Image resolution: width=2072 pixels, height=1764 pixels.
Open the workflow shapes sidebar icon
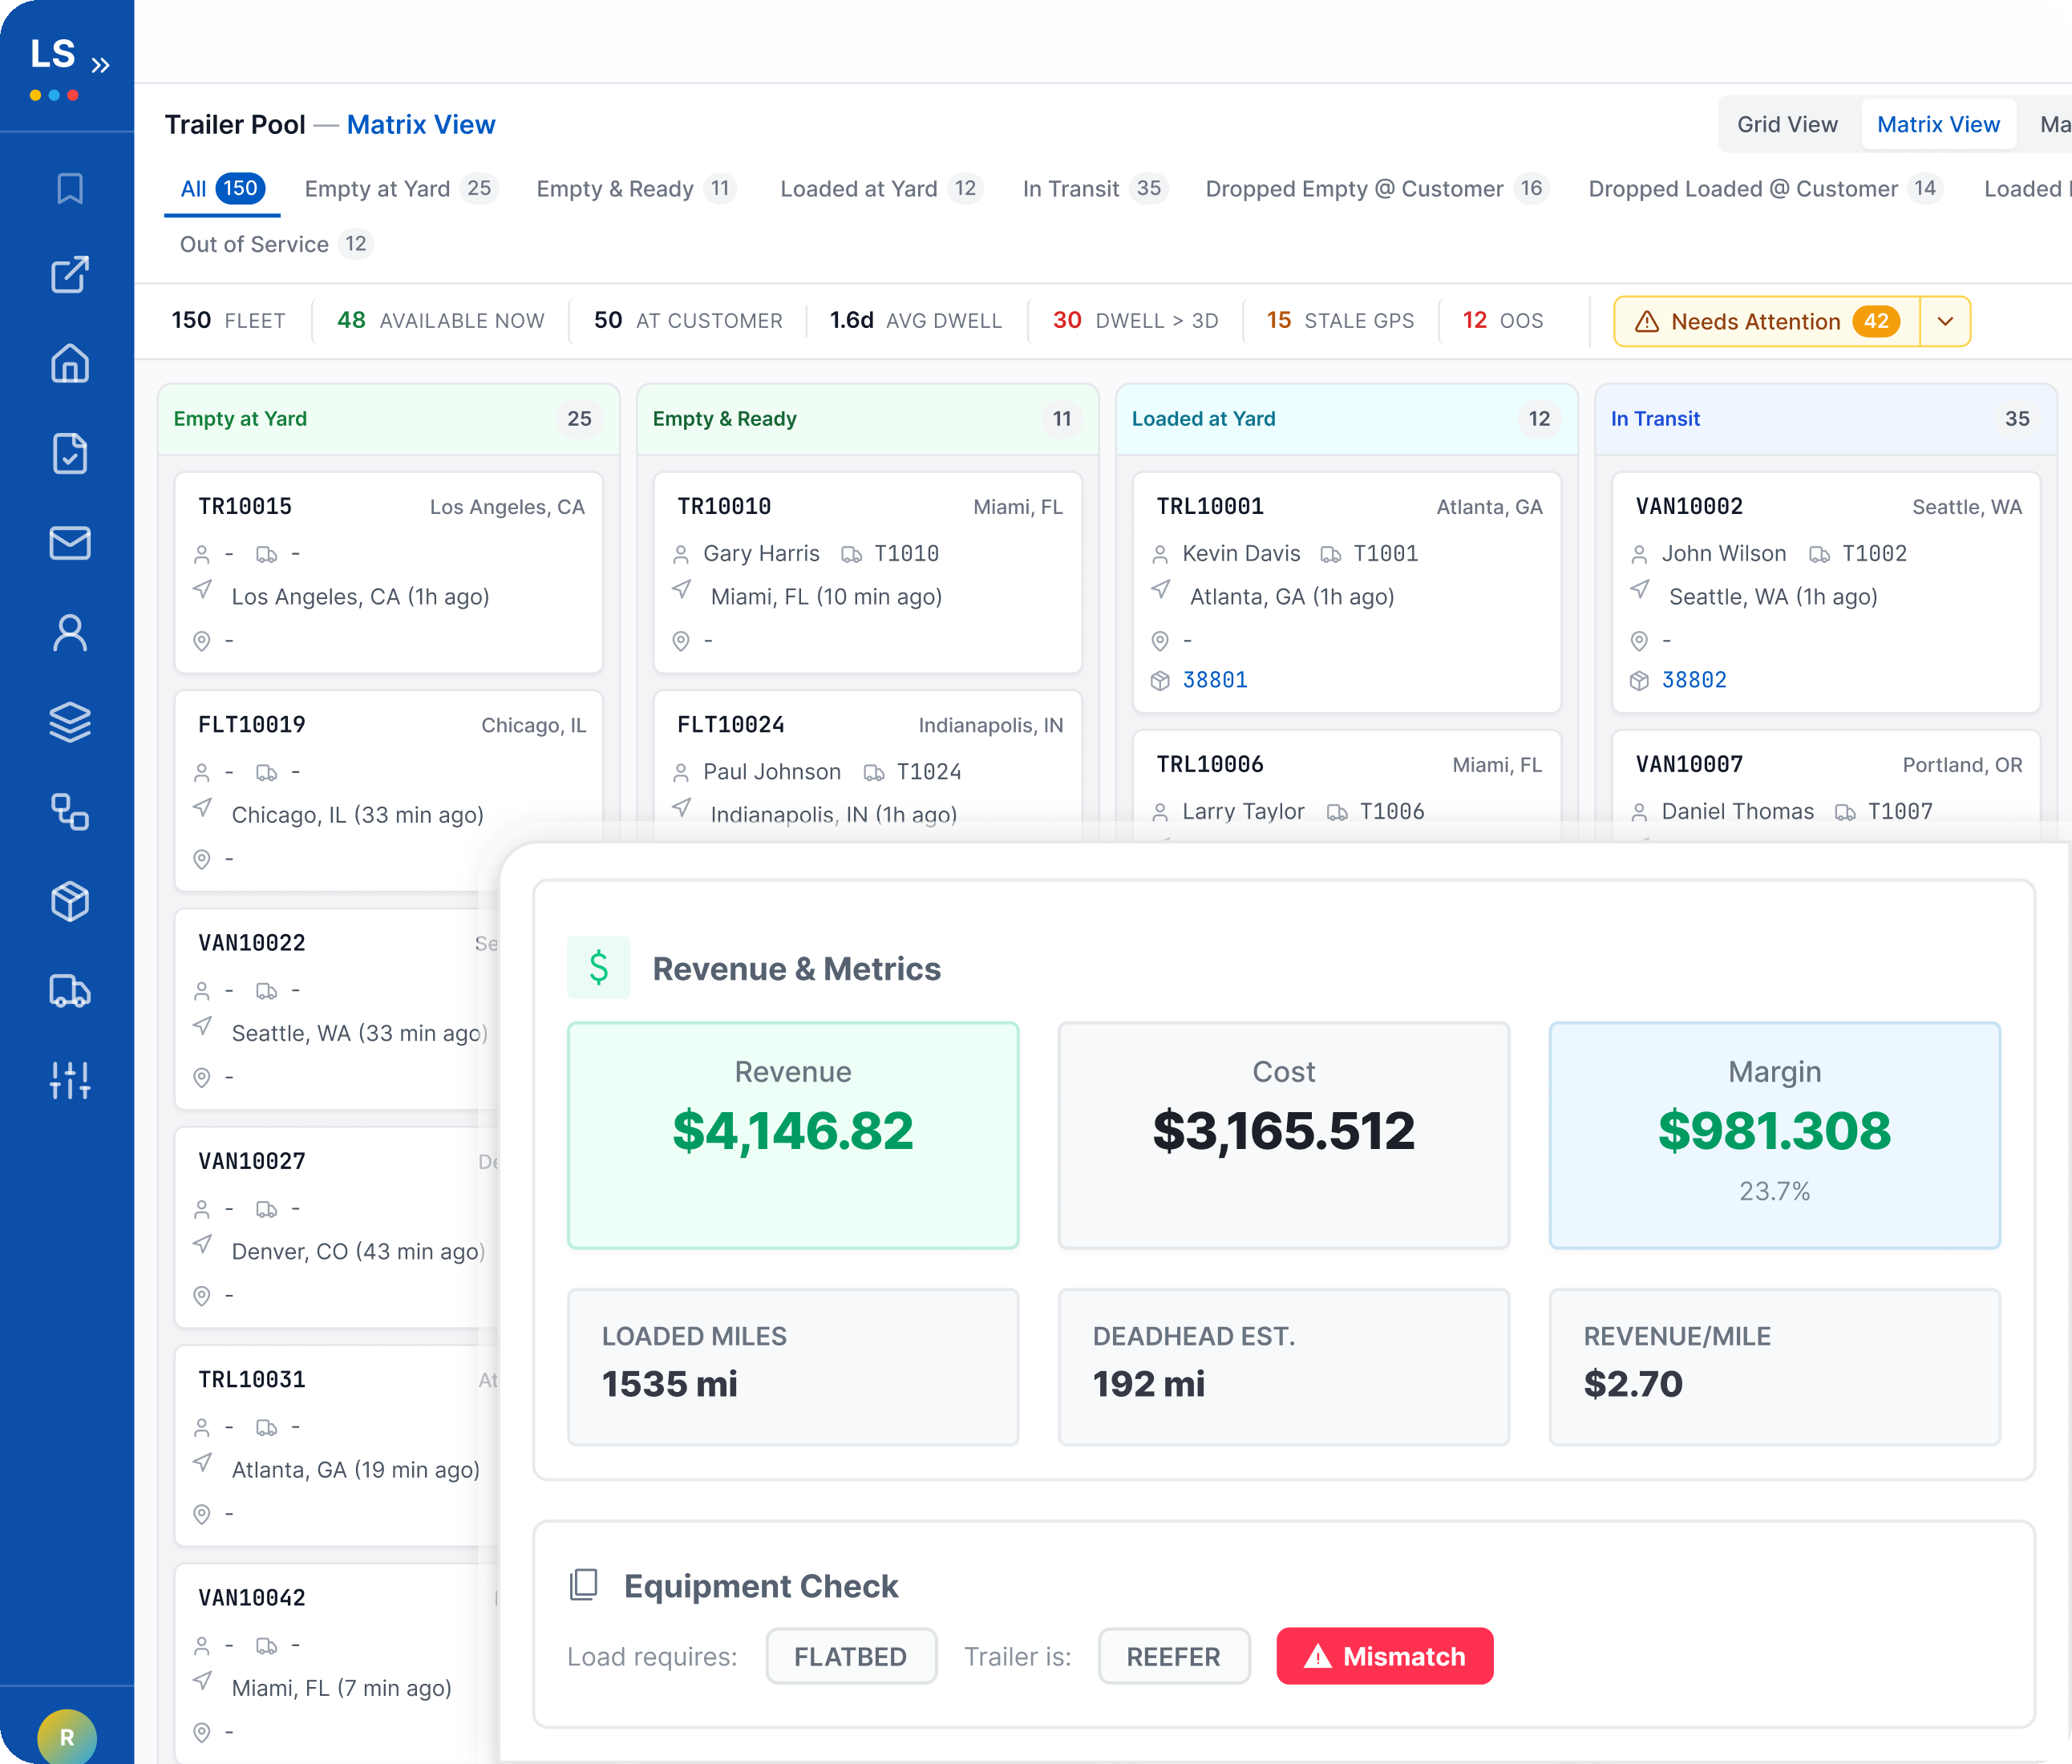(70, 812)
